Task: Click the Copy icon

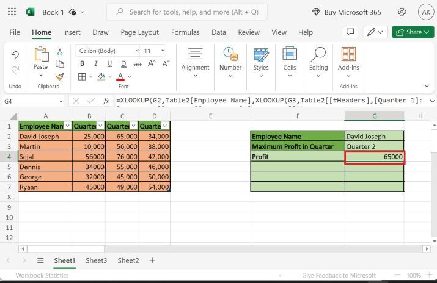Action: pos(60,63)
